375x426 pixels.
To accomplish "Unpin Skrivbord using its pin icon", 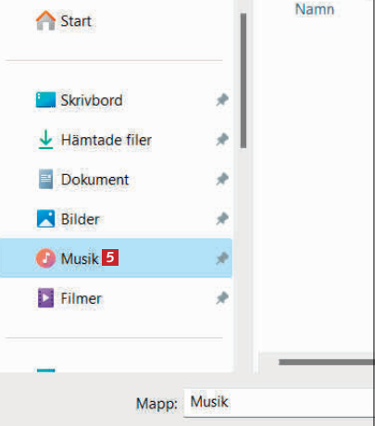I will (x=222, y=100).
